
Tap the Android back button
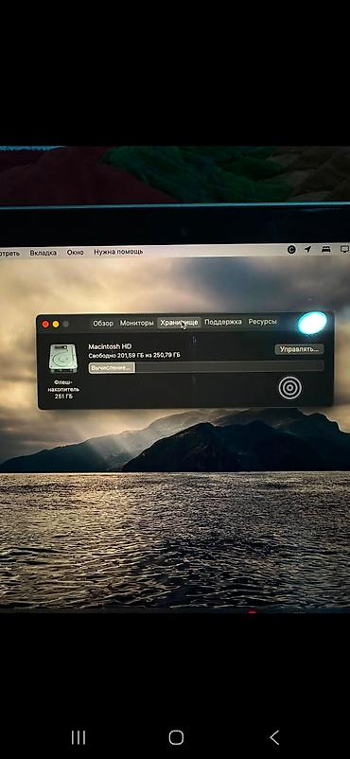[274, 737]
